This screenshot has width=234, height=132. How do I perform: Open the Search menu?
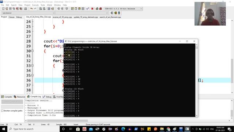tap(14, 5)
